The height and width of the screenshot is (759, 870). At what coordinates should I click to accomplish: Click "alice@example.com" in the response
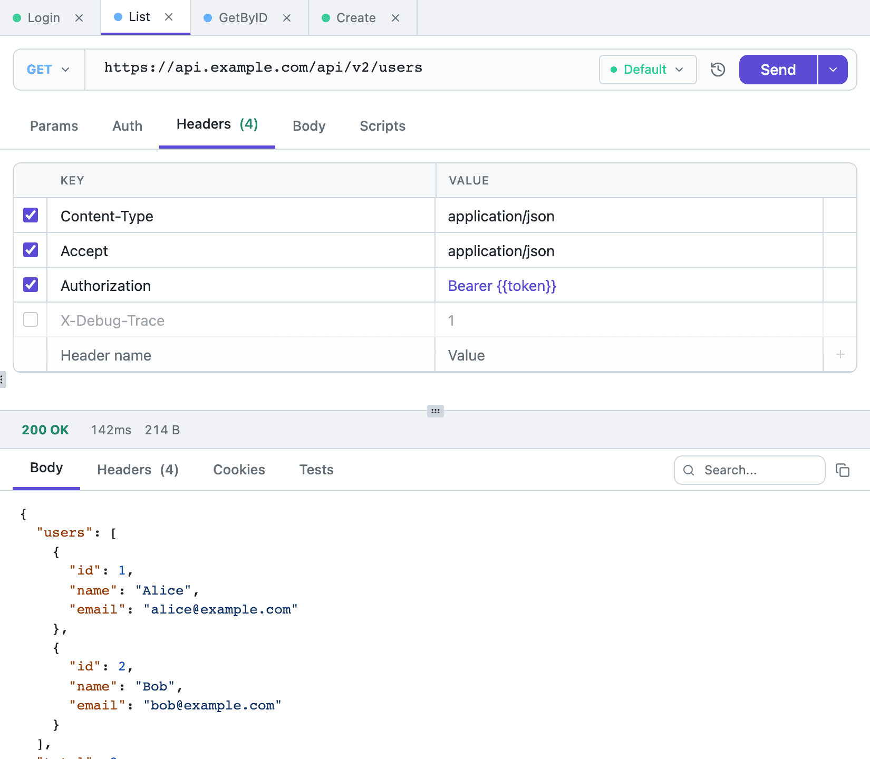coord(220,609)
